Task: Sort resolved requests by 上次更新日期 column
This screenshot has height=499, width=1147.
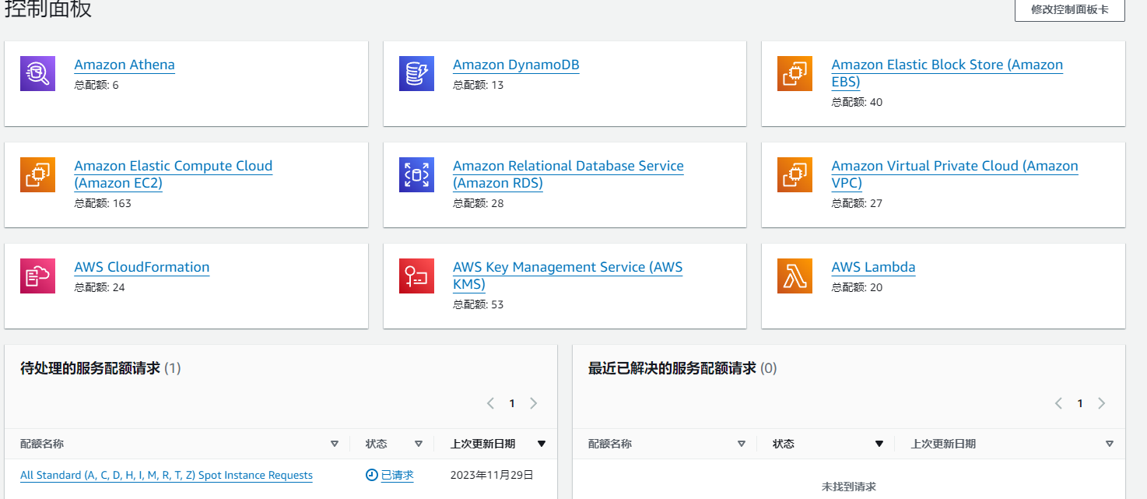Action: pos(1110,444)
